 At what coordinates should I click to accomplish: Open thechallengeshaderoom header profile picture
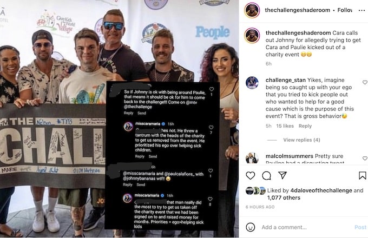252,10
